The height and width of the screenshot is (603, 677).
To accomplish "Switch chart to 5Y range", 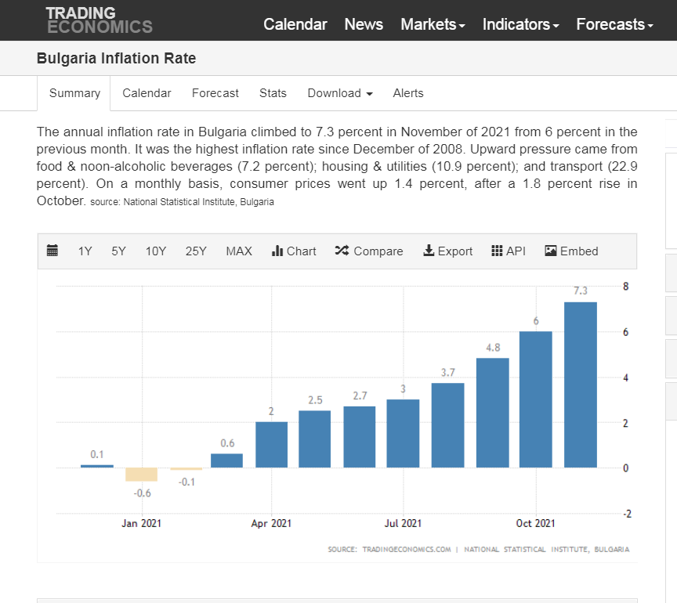I will (118, 251).
